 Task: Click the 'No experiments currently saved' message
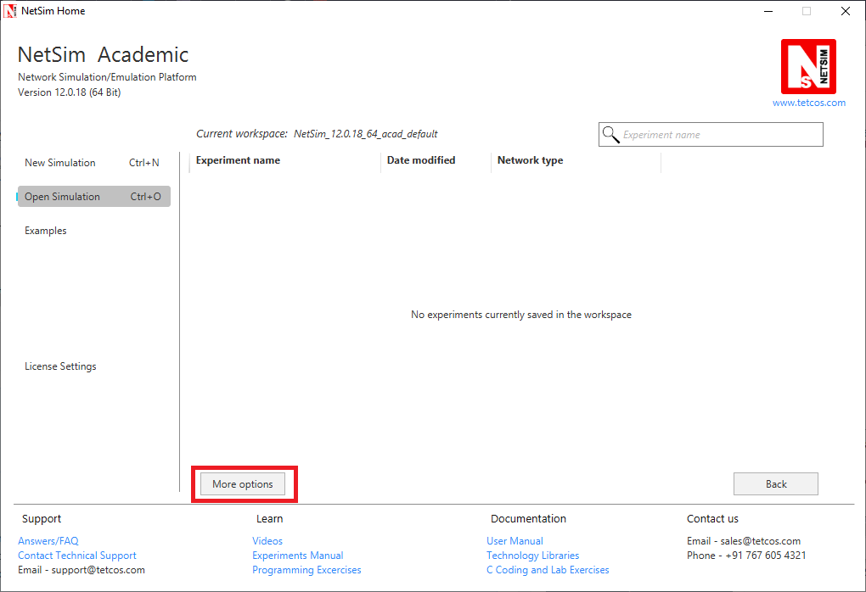(520, 315)
